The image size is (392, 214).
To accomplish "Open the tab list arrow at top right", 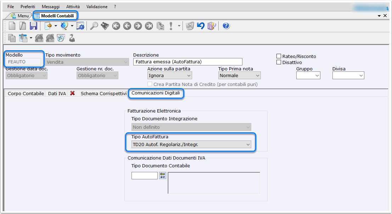I will pyautogui.click(x=379, y=16).
